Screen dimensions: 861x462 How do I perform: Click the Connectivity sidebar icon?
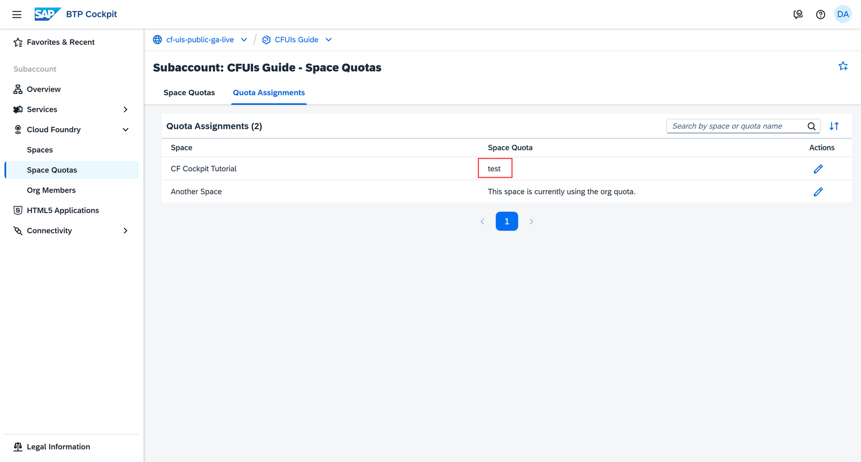point(18,230)
